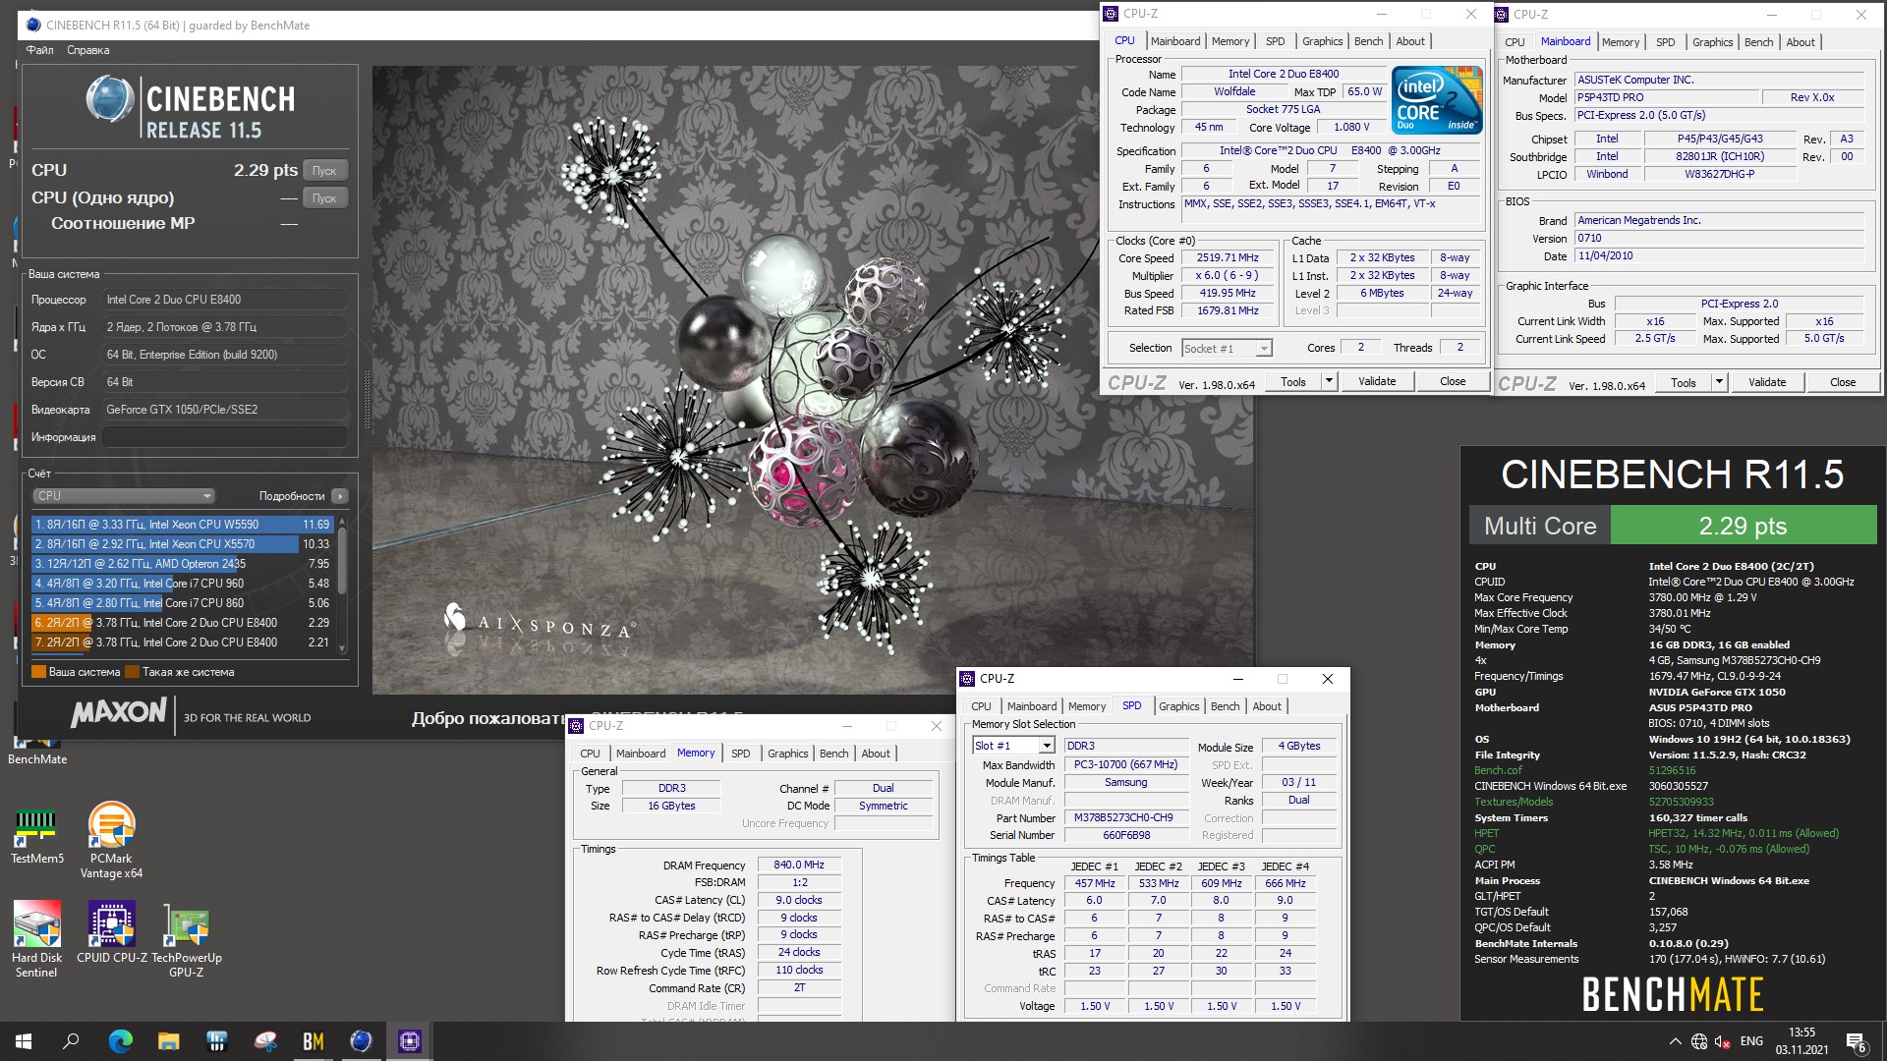Show hidden tray icons chevron
Screen dimensions: 1887x1061
[x=1675, y=1041]
